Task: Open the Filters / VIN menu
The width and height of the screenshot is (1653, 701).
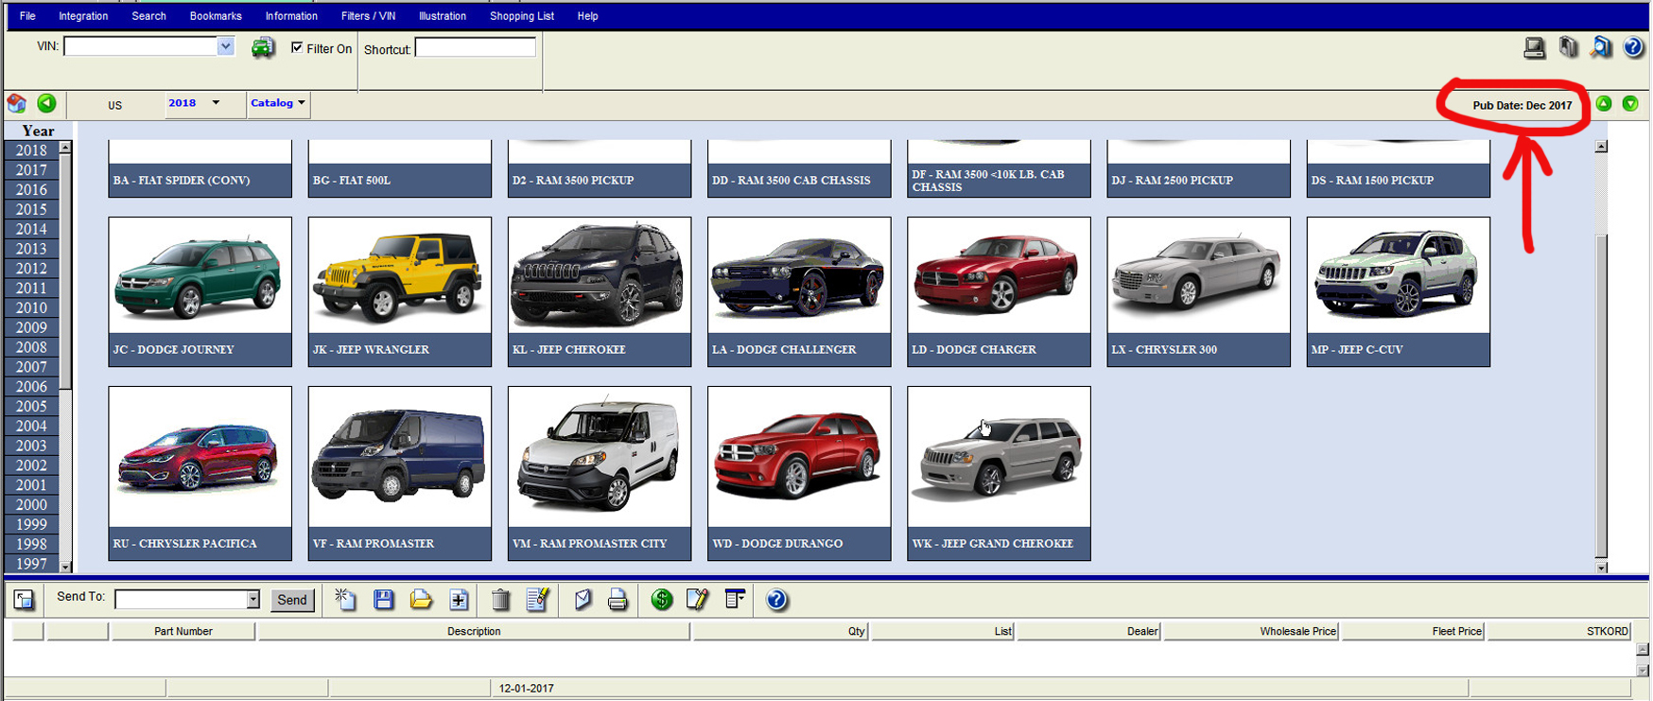Action: pos(368,16)
